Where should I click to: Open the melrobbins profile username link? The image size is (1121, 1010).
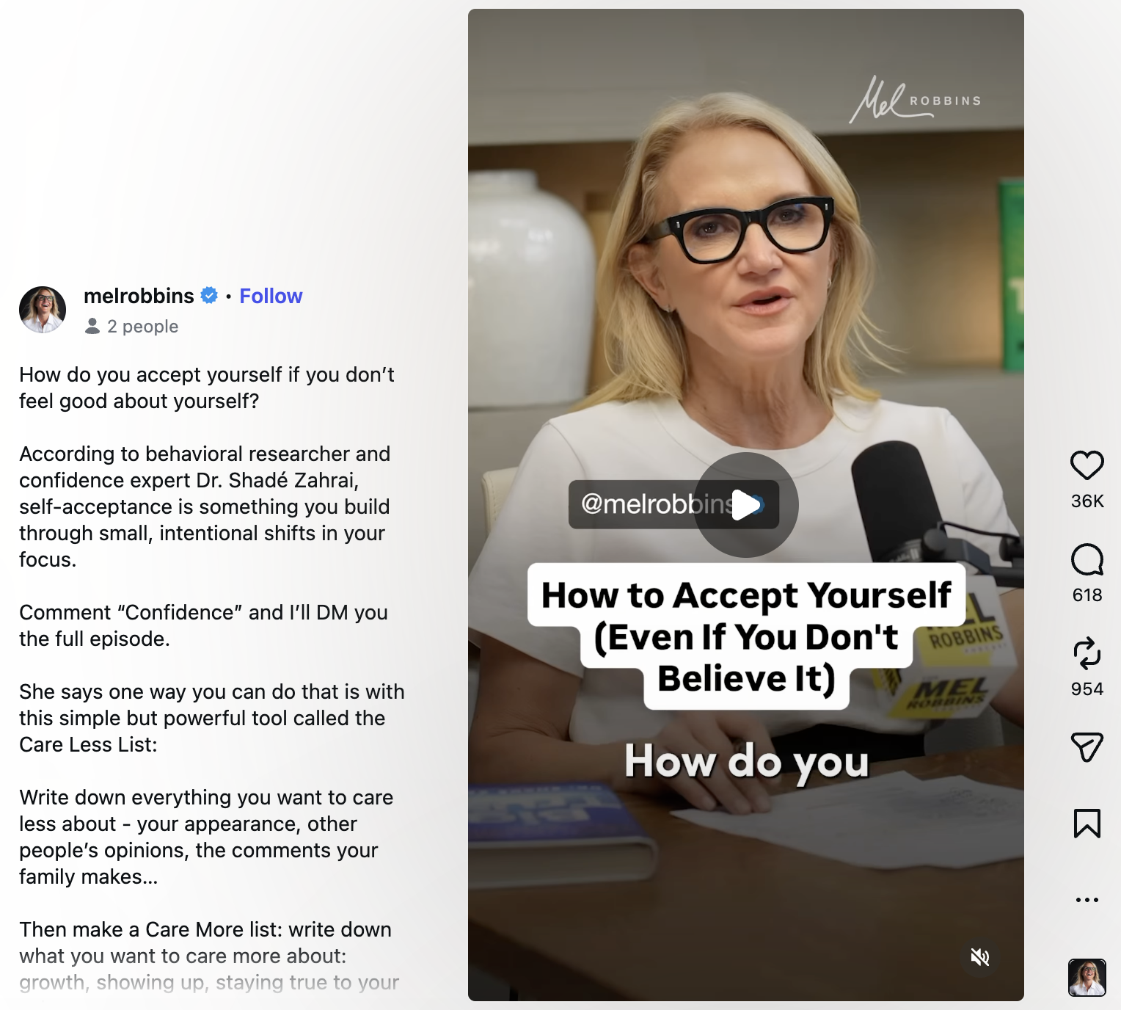point(139,296)
